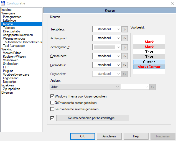Image resolution: width=176 pixels, height=141 pixels.
Task: Click Kleuren definiëren per bestandstype button
Action: (93, 118)
